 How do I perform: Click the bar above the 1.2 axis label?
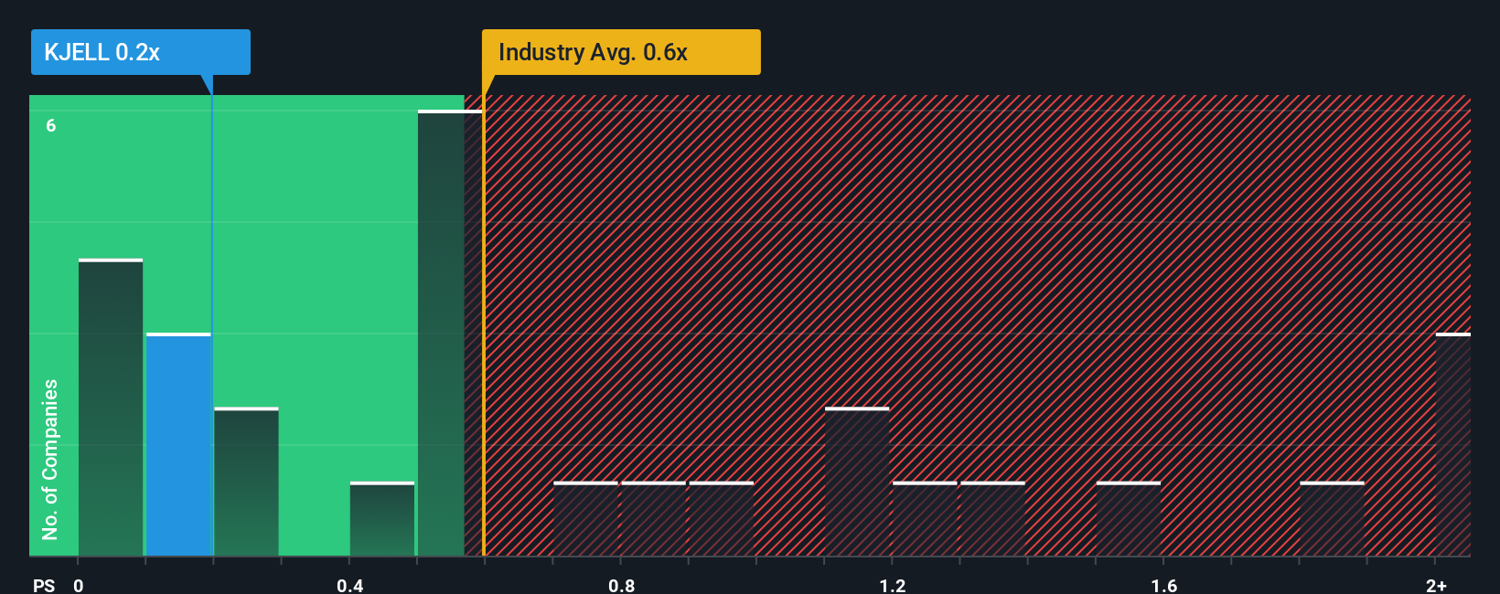click(x=925, y=519)
